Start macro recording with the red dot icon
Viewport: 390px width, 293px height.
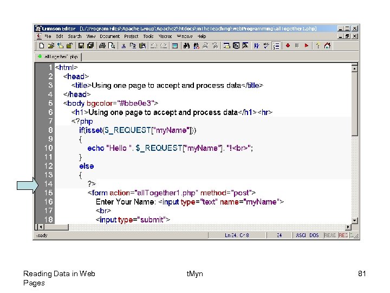click(288, 46)
